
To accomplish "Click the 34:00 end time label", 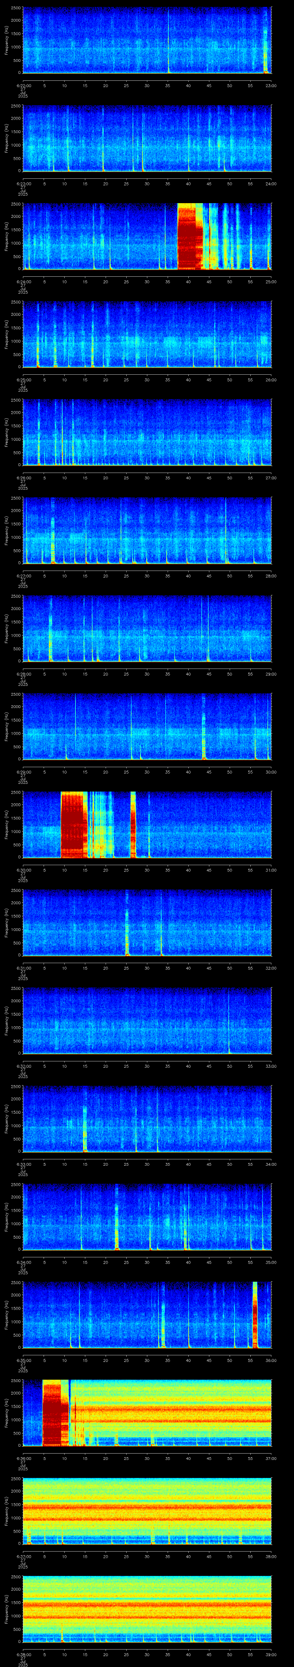I will click(271, 1164).
